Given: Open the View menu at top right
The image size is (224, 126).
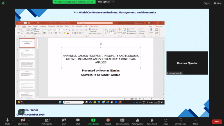Looking at the screenshot, I should pyautogui.click(x=218, y=3).
